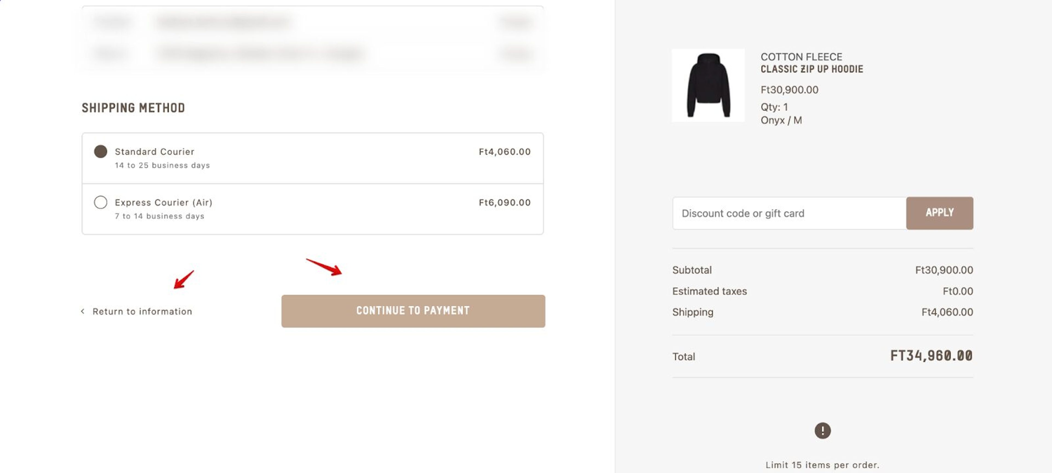Image resolution: width=1052 pixels, height=473 pixels.
Task: Select the Express Courier (Air) radio button
Action: 101,202
